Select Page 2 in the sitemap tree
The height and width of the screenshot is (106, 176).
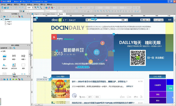point(9,22)
